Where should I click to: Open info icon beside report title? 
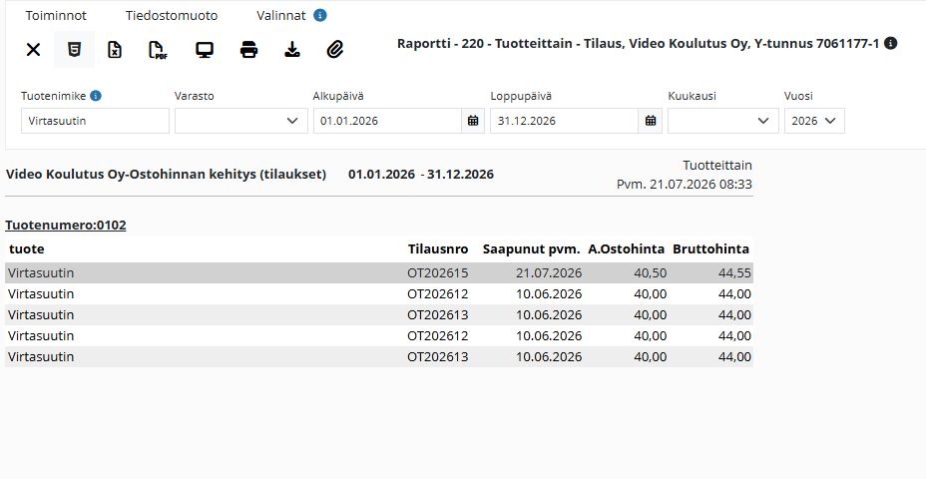(x=891, y=43)
